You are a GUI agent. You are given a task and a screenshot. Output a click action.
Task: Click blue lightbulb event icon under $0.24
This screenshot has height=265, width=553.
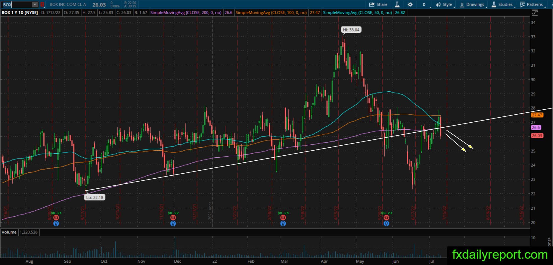click(283, 223)
